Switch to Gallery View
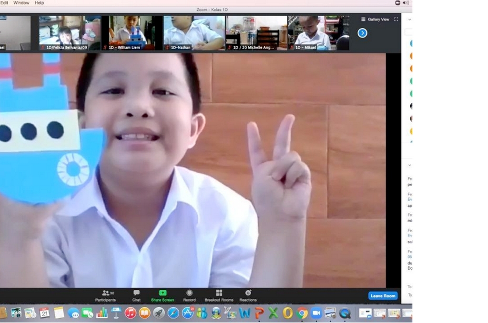The image size is (488, 323). 376,20
